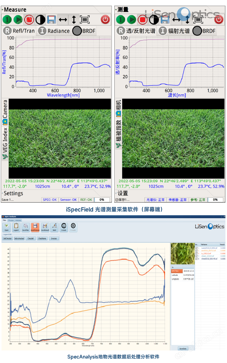Screen dimensions: 227x363
Task: Click the floppy save icon in 测量 panel
Action: pos(165,20)
